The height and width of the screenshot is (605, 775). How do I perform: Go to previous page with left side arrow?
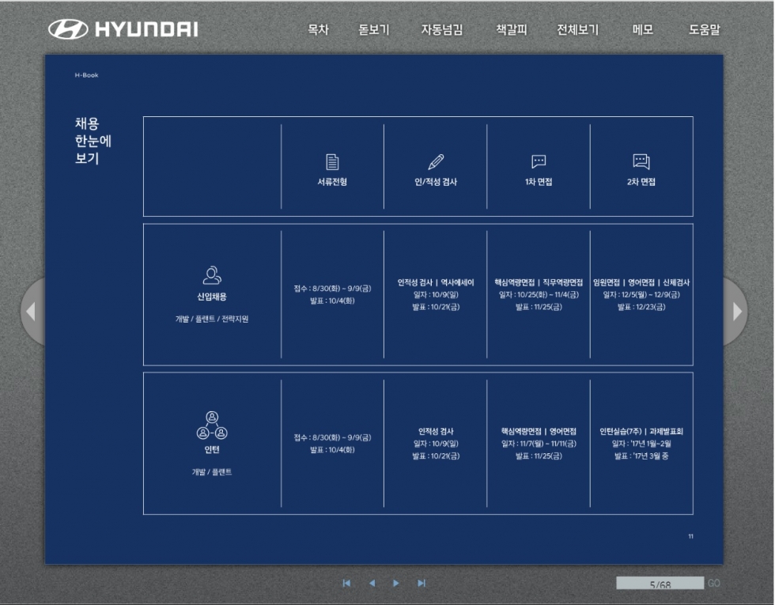click(32, 312)
